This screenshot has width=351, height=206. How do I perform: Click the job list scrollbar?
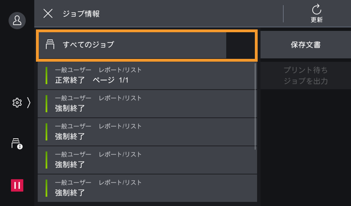tap(256, 107)
